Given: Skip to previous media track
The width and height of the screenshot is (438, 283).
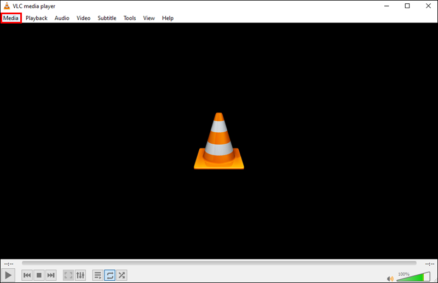Looking at the screenshot, I should point(27,275).
